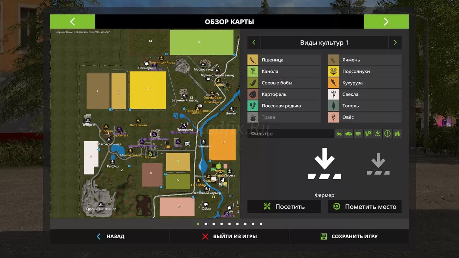The image size is (459, 258).
Task: Open previous screen with the top left arrow
Action: tap(72, 22)
